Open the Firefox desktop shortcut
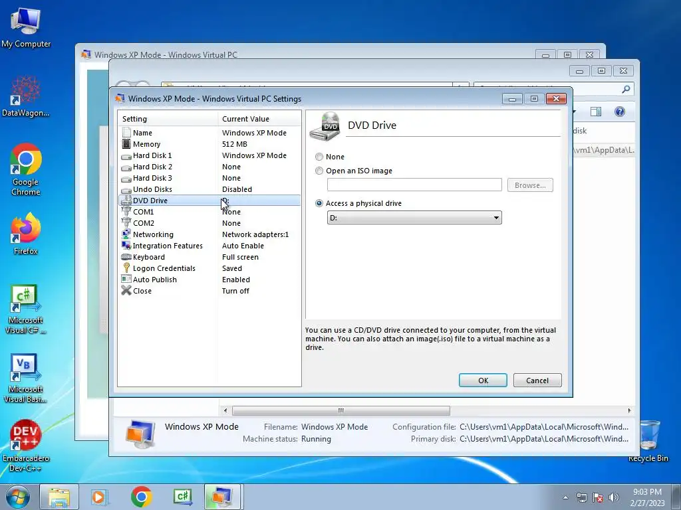 click(26, 234)
